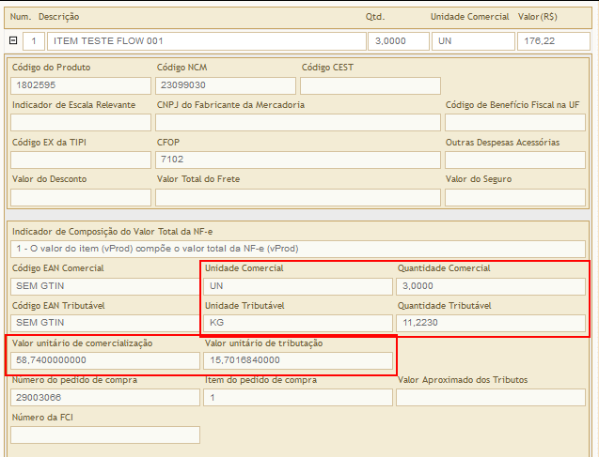The width and height of the screenshot is (599, 457).
Task: Collapse item 1 row with minus expander
Action: (x=13, y=41)
